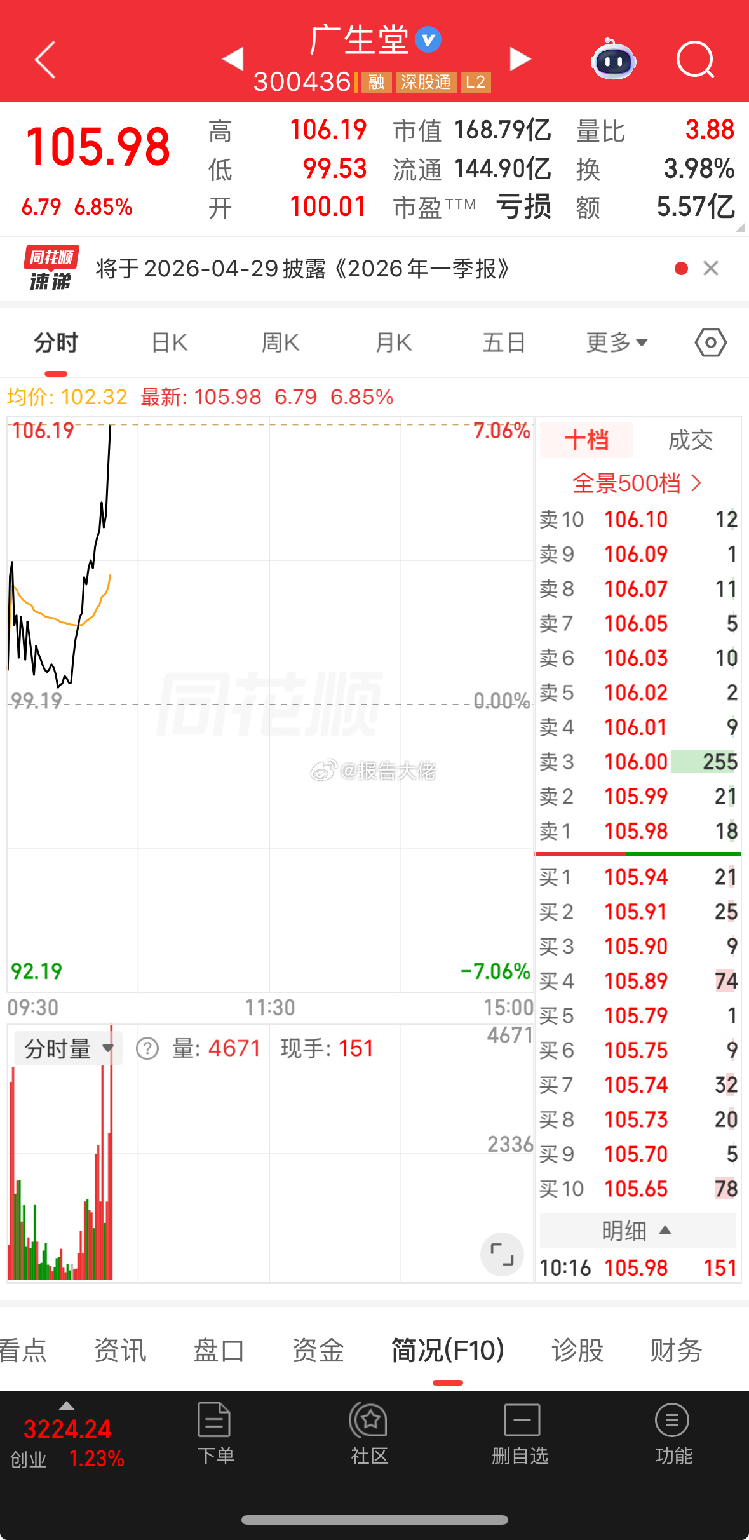Select the 资金 info tab
749x1540 pixels.
(318, 1349)
